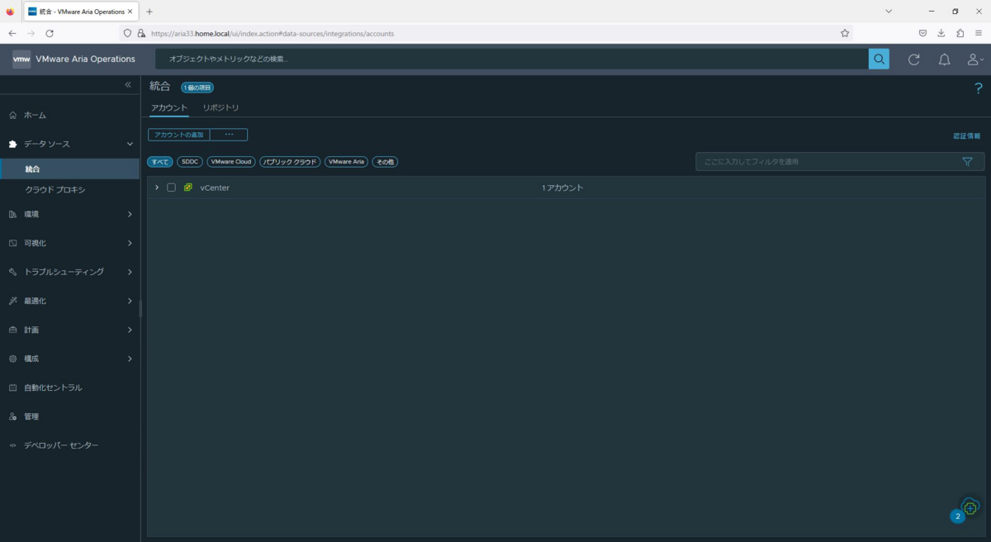Screen dimensions: 991x542
Task: Select the SDDC filter chip
Action: tap(190, 162)
